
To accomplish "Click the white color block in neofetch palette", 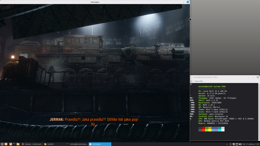I will click(x=223, y=129).
